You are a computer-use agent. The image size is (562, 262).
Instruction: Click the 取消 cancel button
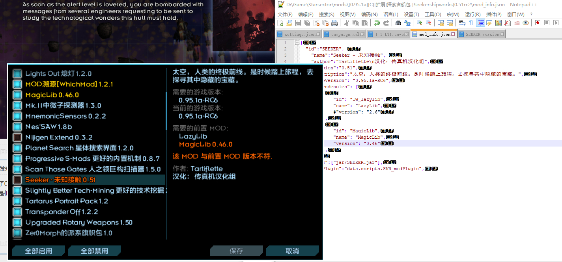(293, 251)
